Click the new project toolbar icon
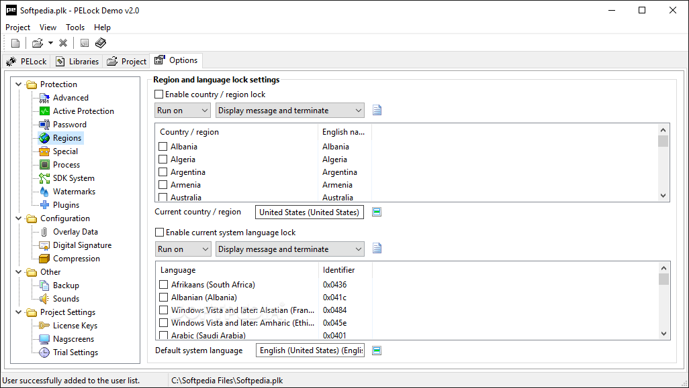This screenshot has height=388, width=689. pos(15,43)
